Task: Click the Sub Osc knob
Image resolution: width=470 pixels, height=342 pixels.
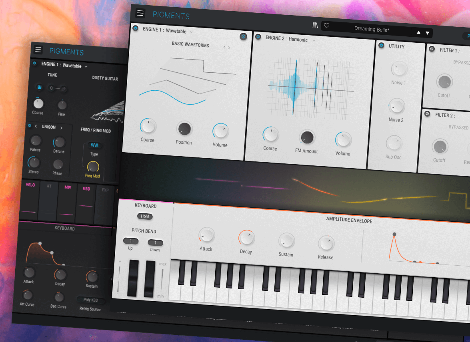Action: [394, 143]
